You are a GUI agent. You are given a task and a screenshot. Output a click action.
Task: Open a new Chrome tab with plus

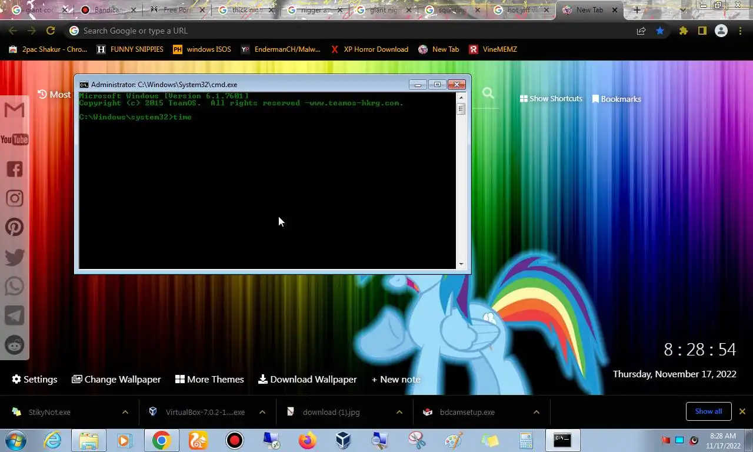637,10
